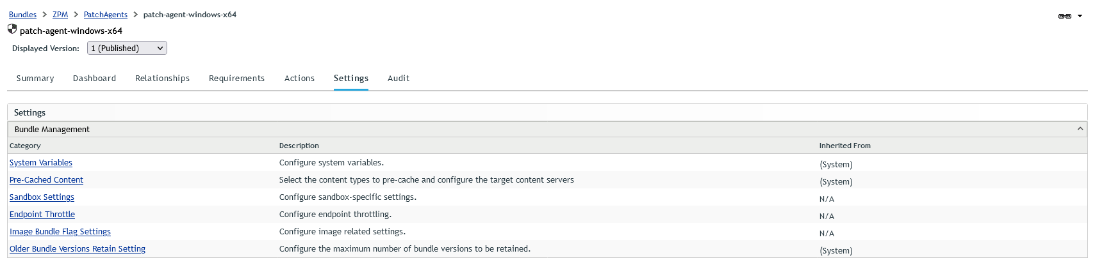Open the Dashboard tab
Screen dimensions: 1095x265
(x=94, y=79)
